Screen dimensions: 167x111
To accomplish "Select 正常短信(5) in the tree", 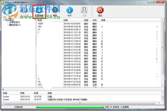I will pos(14,22).
